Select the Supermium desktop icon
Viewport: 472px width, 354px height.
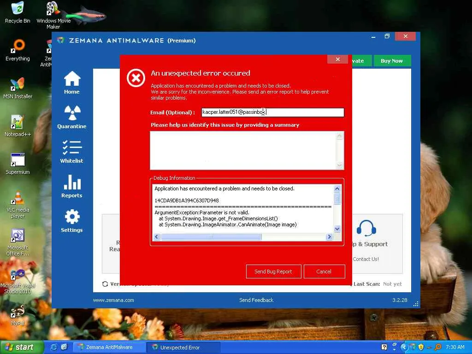[18, 164]
